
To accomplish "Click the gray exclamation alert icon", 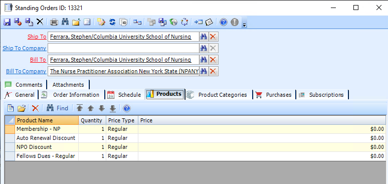I will [234, 22].
